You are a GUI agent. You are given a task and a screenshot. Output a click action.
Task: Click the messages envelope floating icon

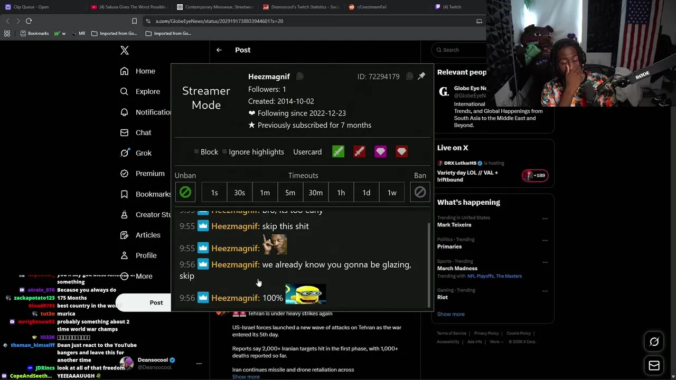[654, 366]
